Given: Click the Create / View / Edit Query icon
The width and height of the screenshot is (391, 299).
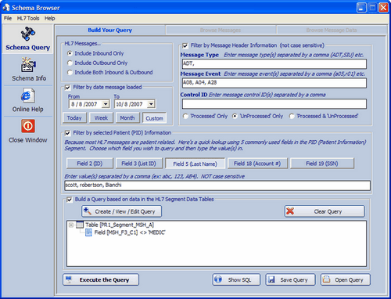Looking at the screenshot, I should [x=88, y=211].
